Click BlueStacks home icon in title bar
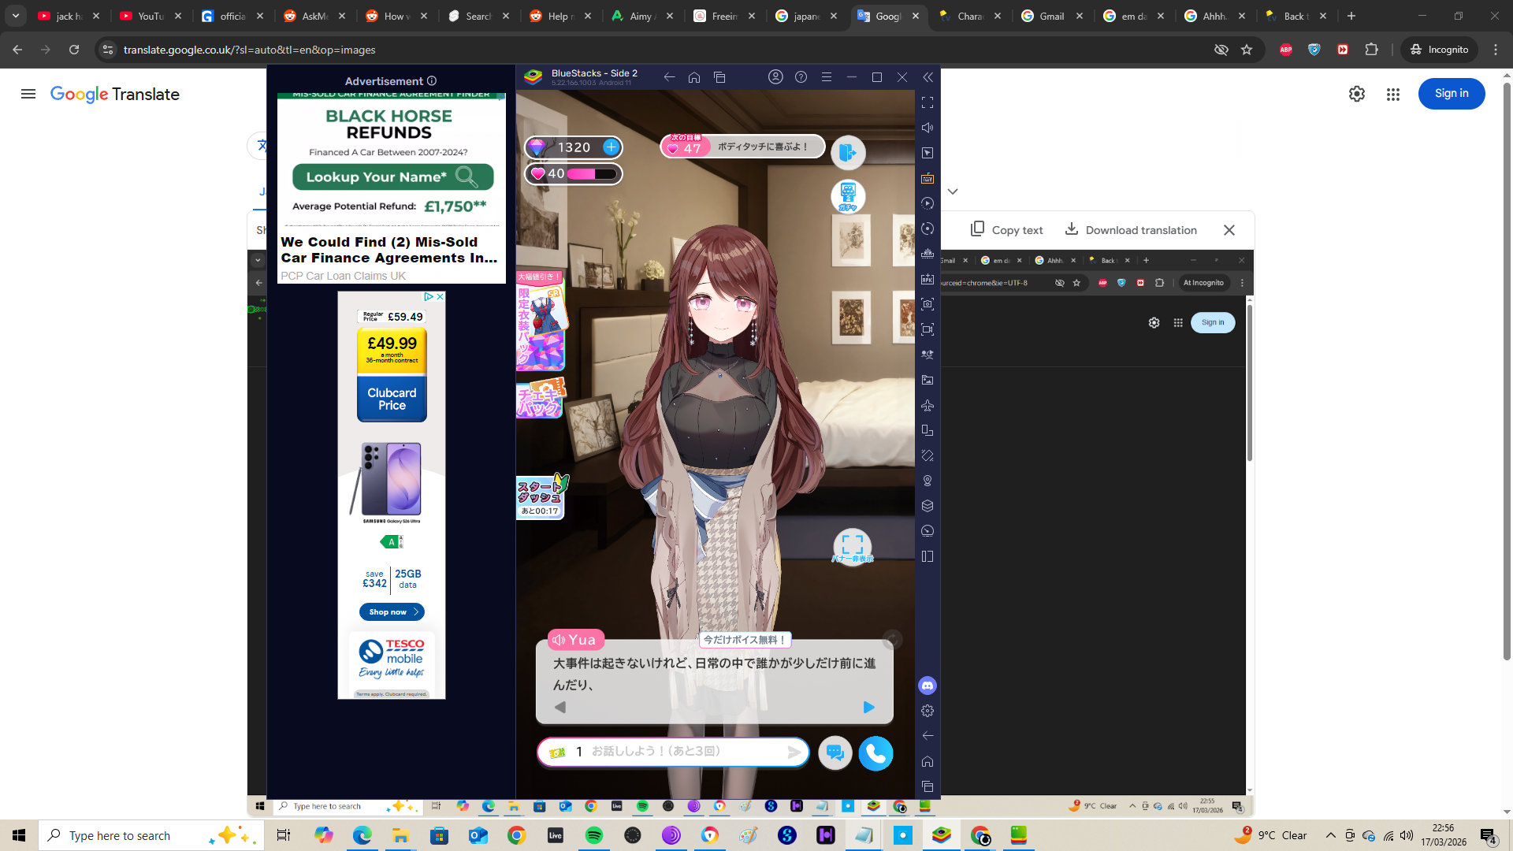The width and height of the screenshot is (1513, 851). click(x=694, y=77)
